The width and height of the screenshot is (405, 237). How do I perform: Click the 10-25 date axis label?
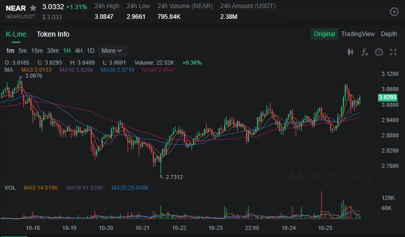325,228
